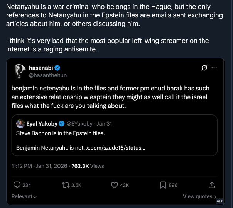The image size is (233, 208).
Task: Click the share upload icon
Action: point(212,185)
